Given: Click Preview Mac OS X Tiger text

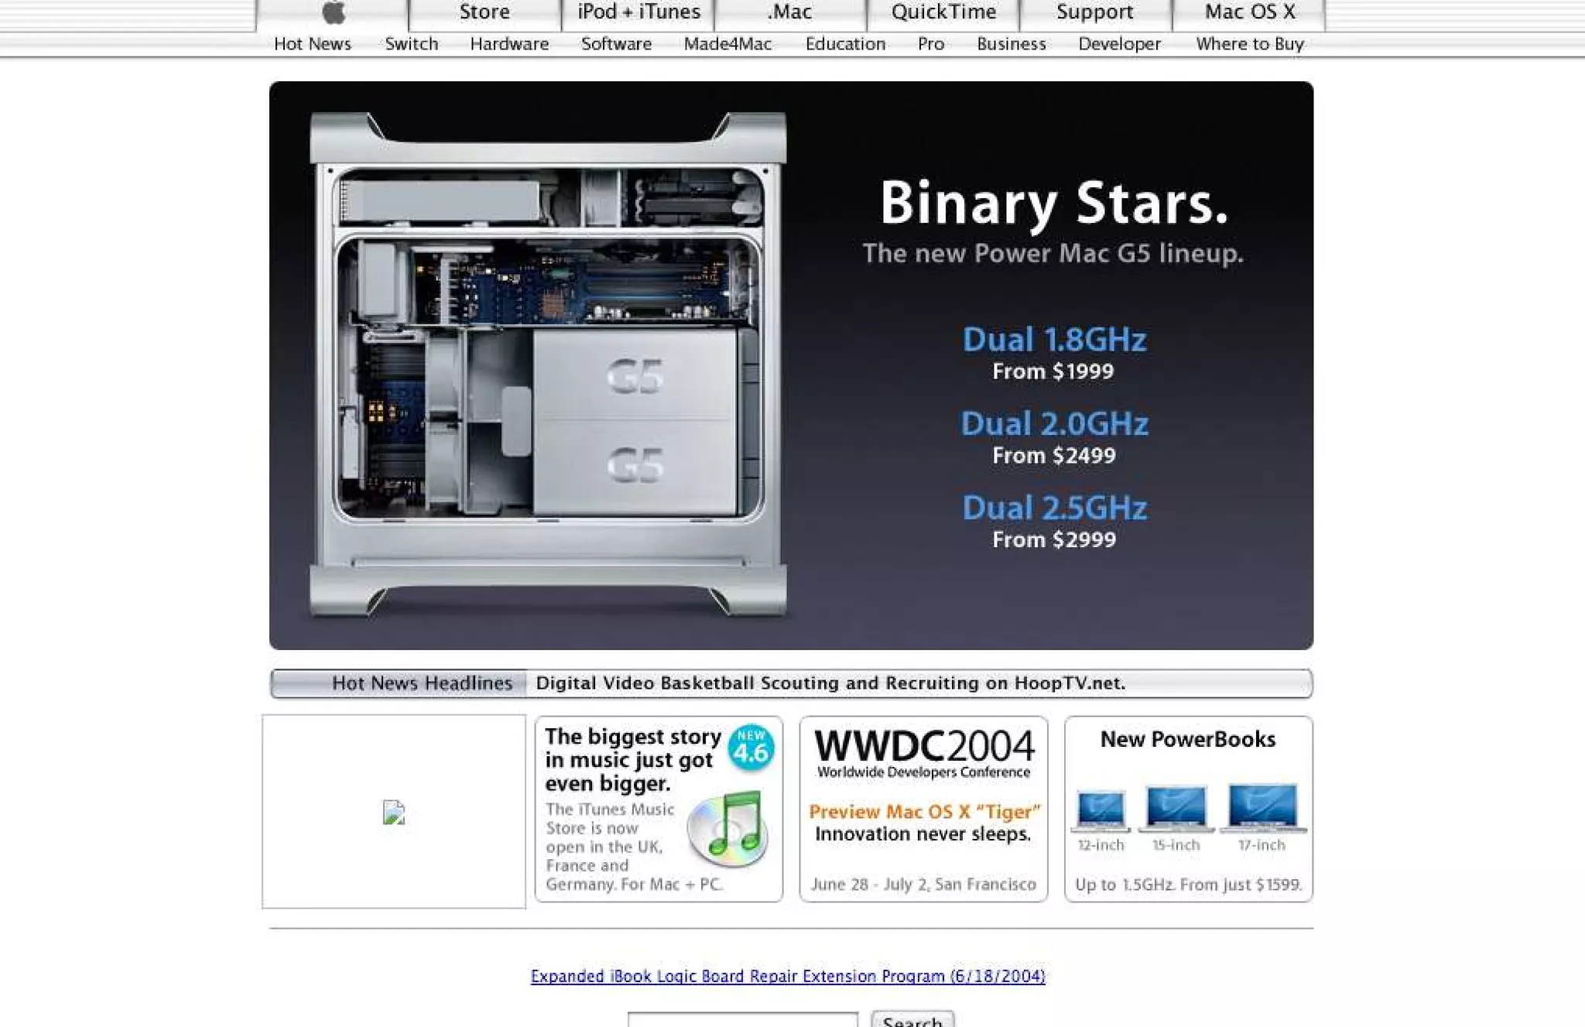Looking at the screenshot, I should [924, 812].
